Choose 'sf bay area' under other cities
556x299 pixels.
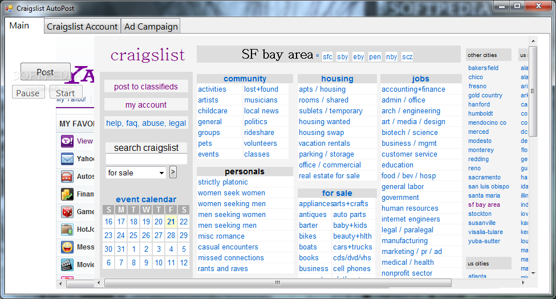tap(484, 205)
